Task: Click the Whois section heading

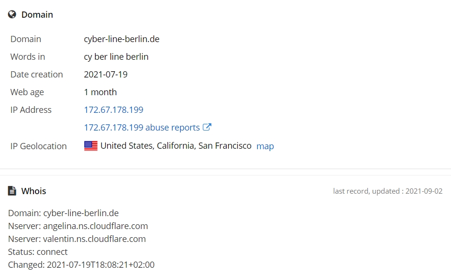Action: tap(33, 191)
